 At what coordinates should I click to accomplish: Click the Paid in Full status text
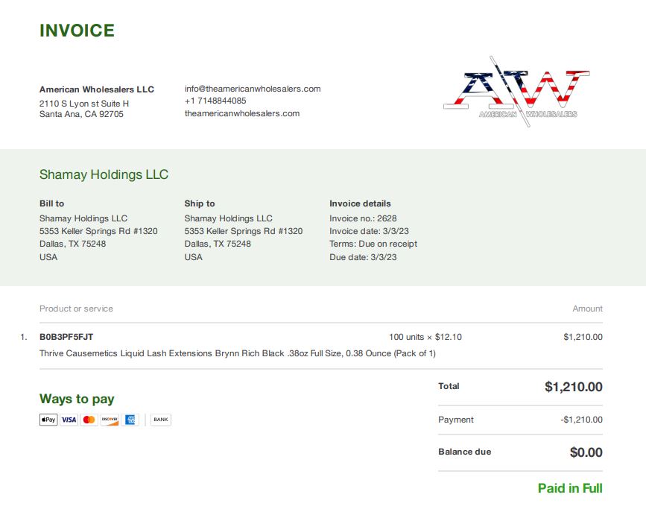pos(570,488)
